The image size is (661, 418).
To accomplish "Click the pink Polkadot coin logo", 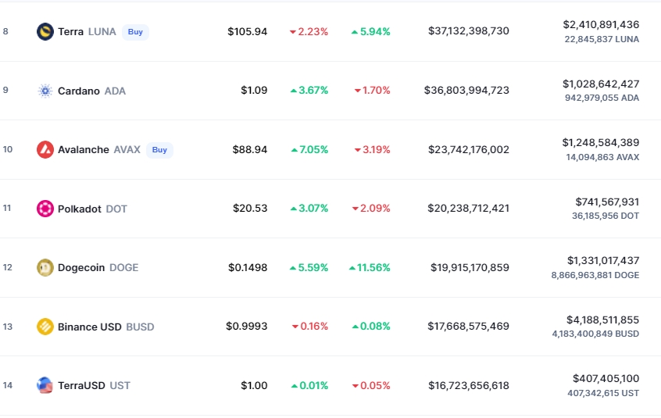I will (x=45, y=209).
